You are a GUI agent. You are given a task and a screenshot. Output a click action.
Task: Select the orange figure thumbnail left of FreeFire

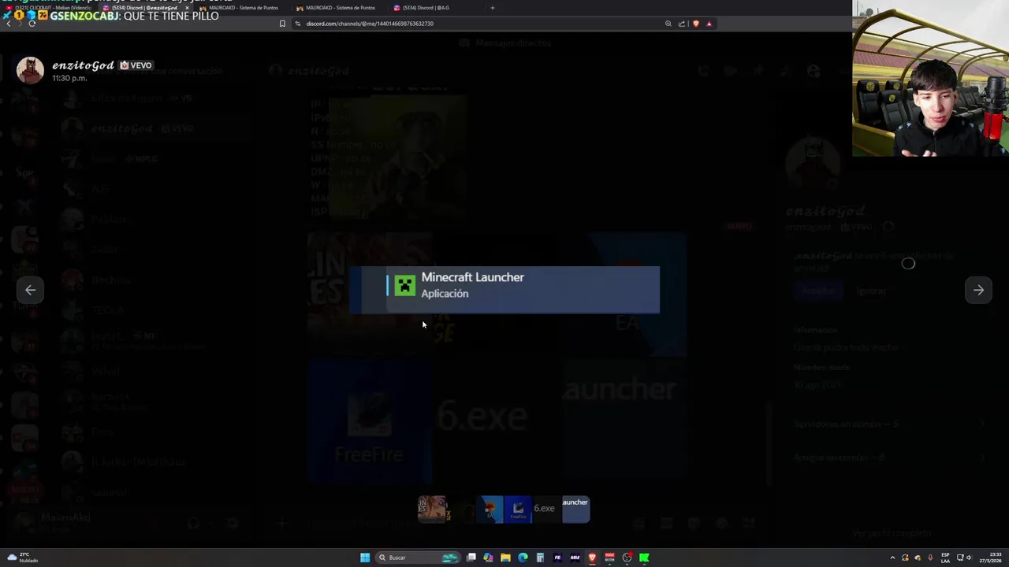(490, 509)
